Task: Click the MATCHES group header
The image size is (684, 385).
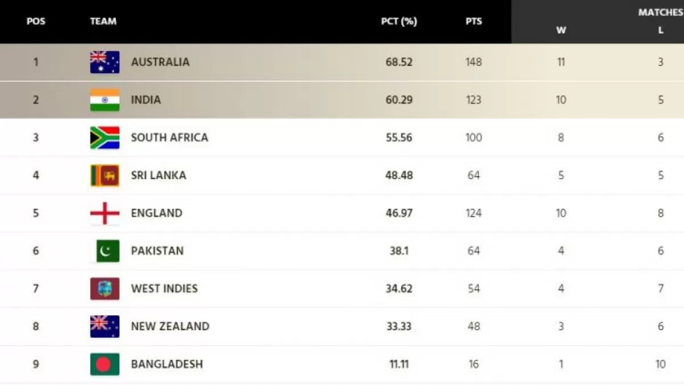Action: coord(661,12)
